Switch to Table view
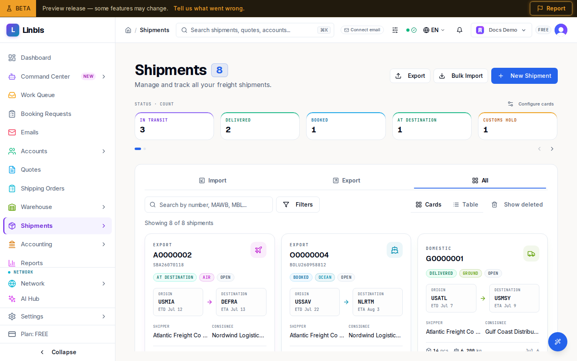The height and width of the screenshot is (361, 577). click(466, 205)
